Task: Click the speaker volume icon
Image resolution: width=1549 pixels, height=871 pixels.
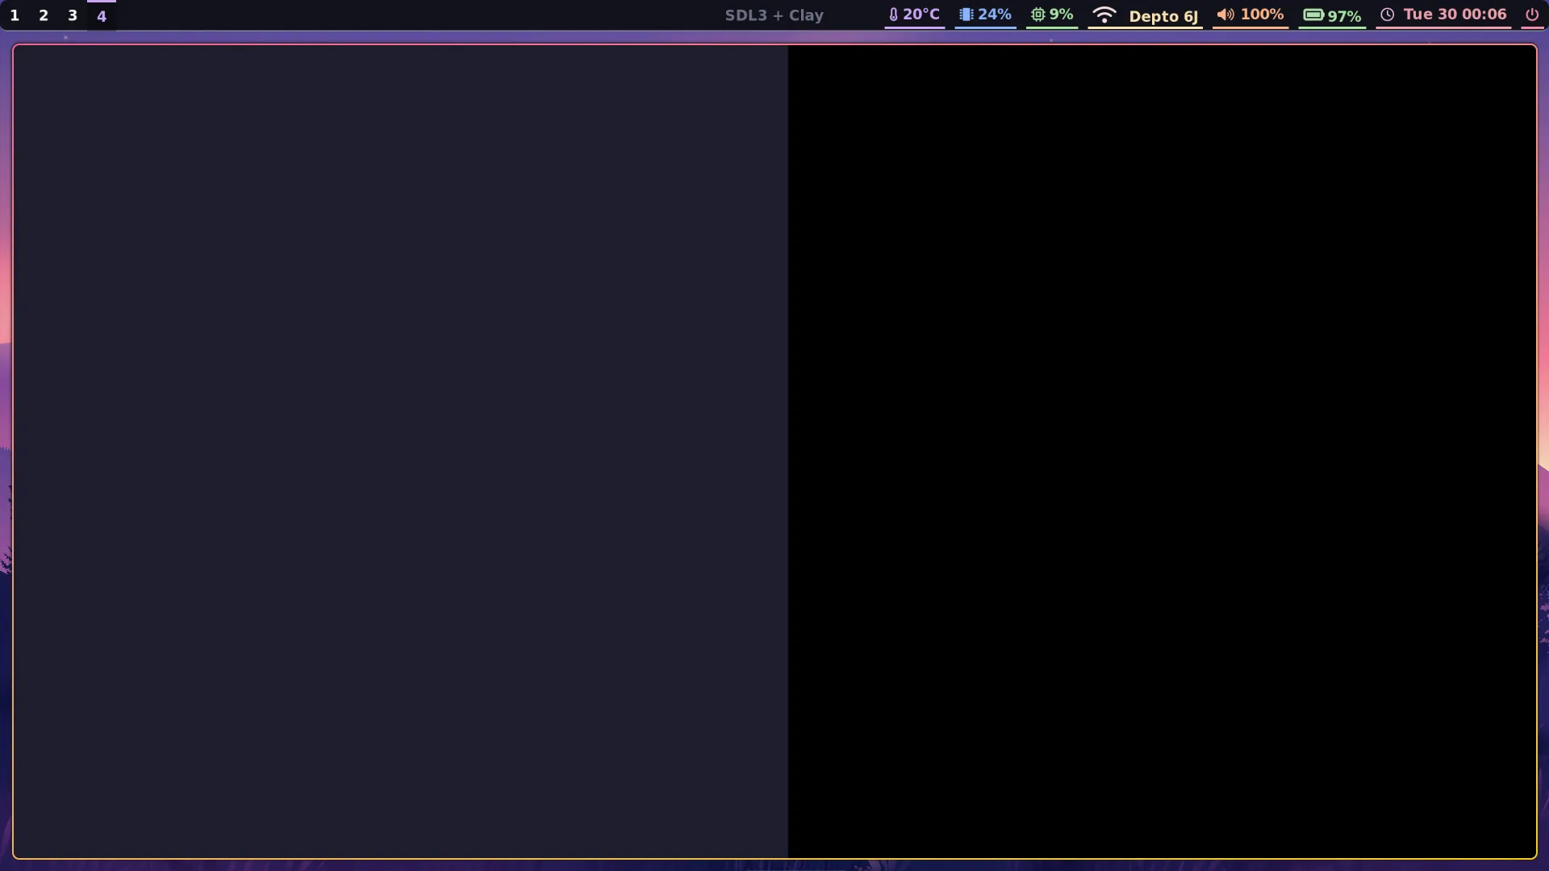Action: pyautogui.click(x=1225, y=15)
